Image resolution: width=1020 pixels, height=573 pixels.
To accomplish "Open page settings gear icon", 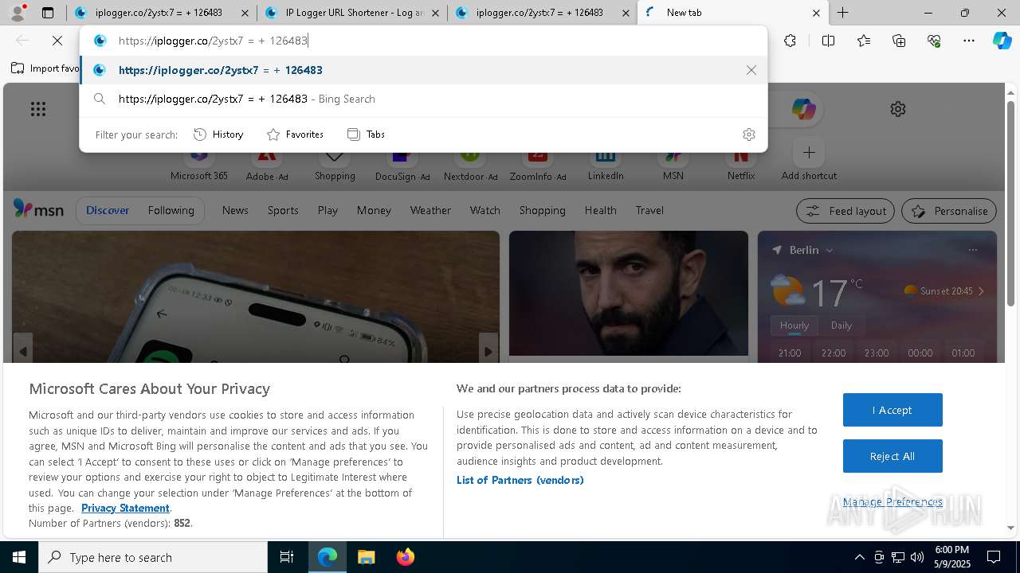I will coord(898,109).
